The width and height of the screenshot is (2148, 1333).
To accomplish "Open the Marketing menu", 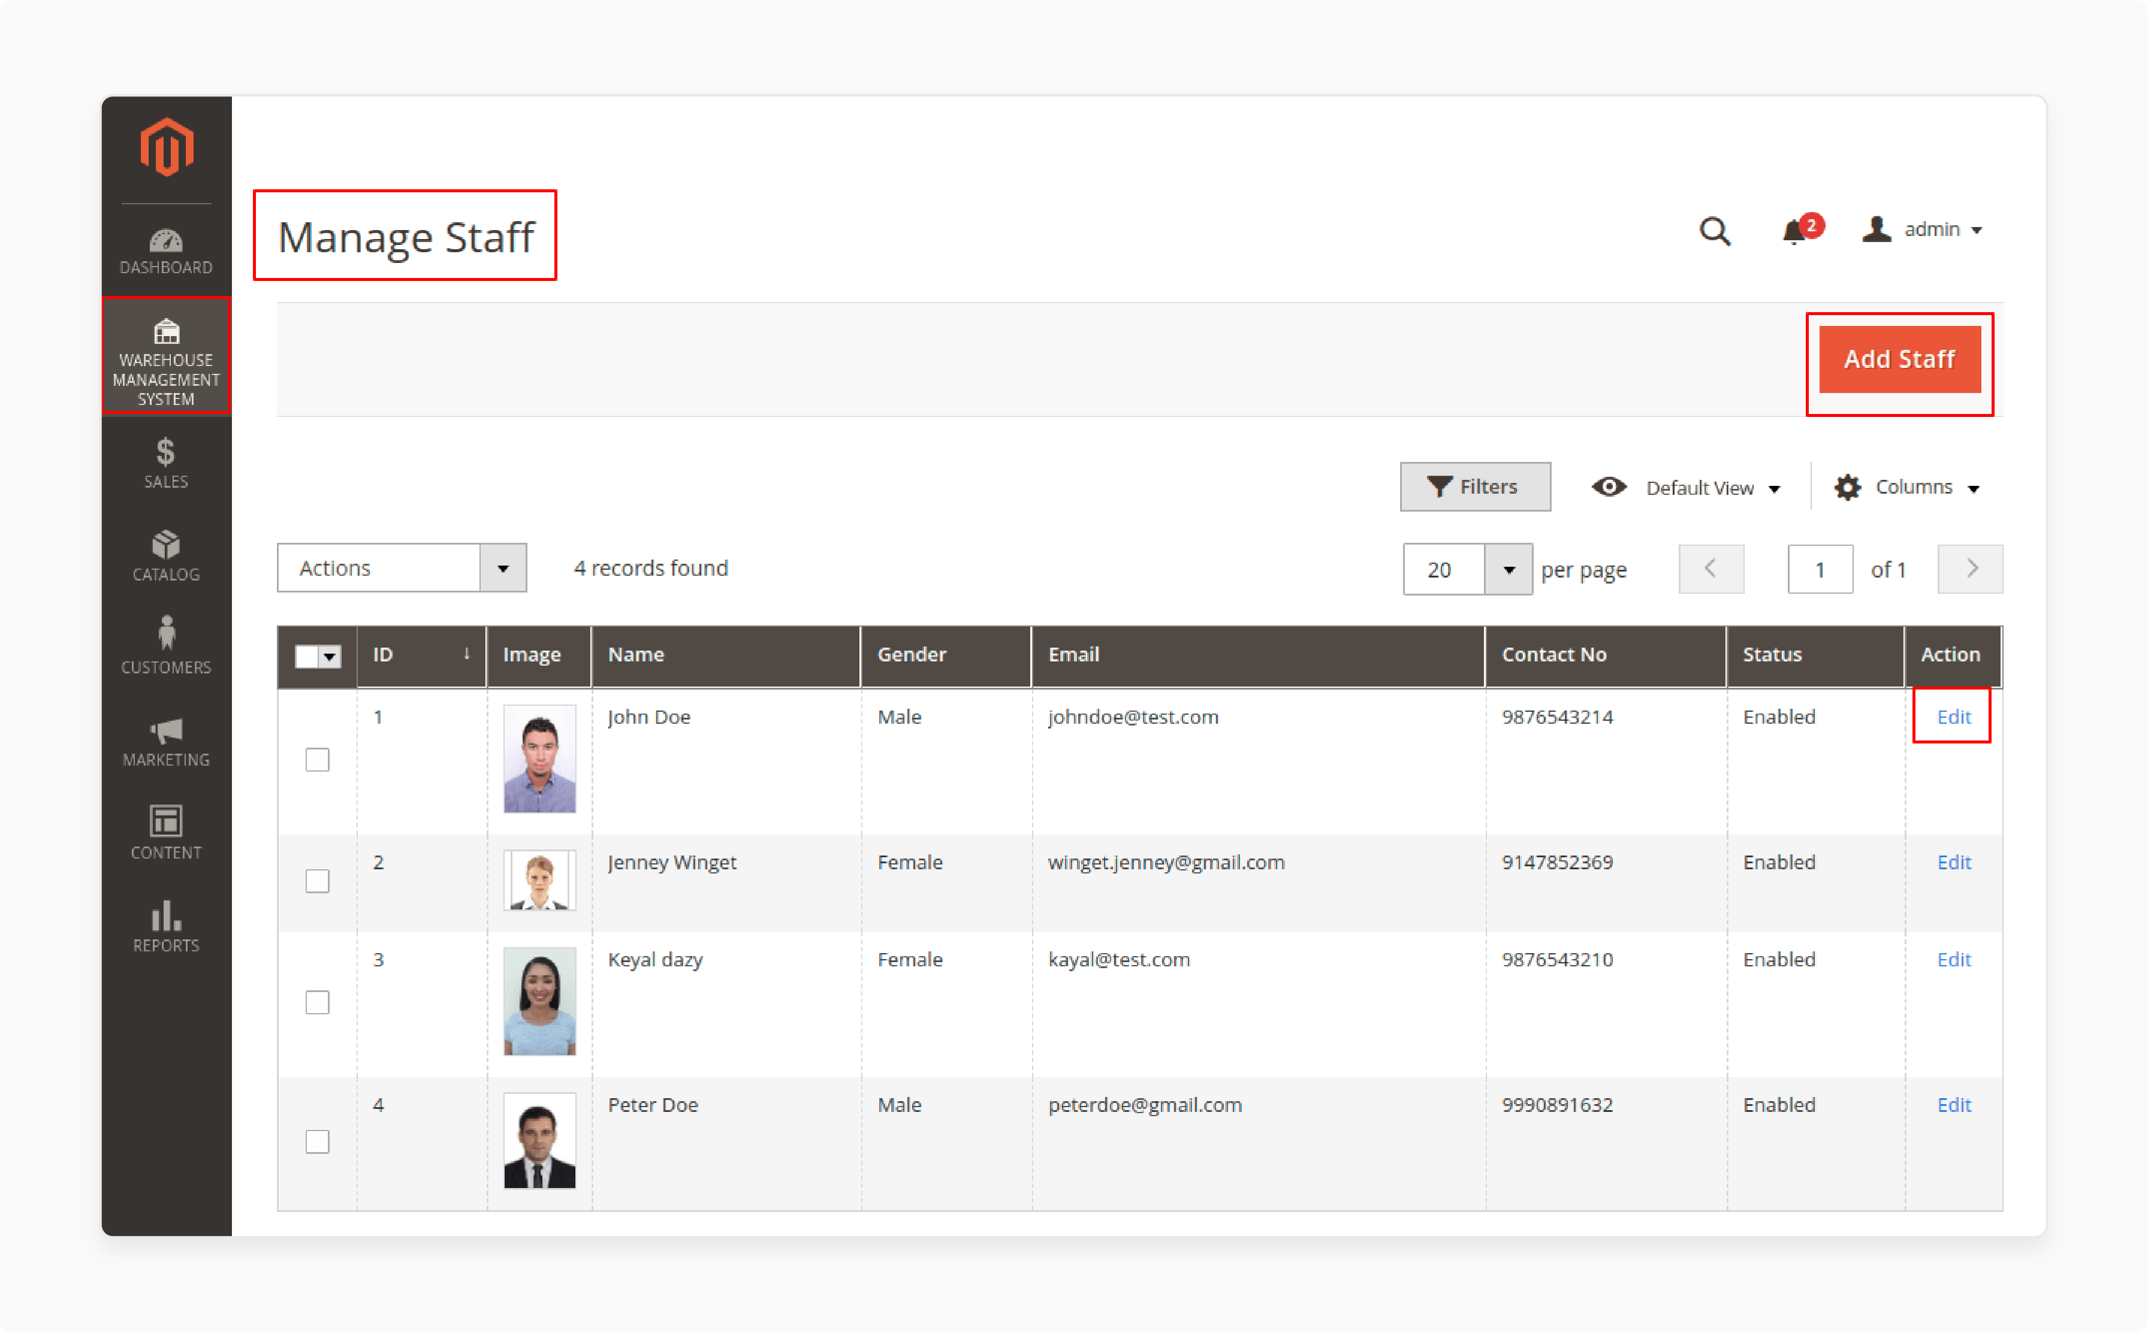I will tap(166, 742).
